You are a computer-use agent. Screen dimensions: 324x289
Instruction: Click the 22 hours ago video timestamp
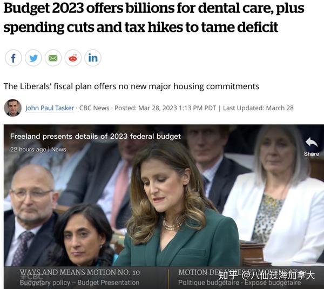click(28, 149)
